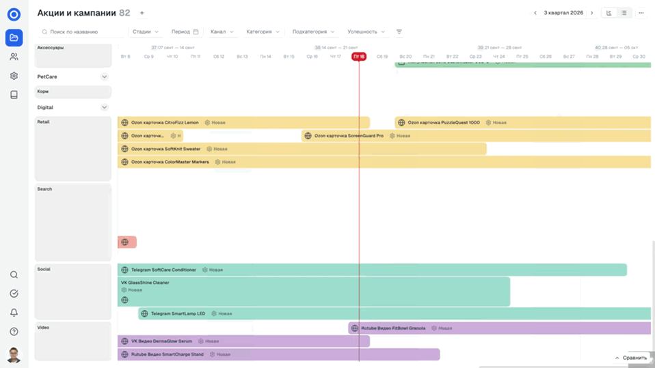Click globe icon on Rutube Видео FitBowl Granola
The height and width of the screenshot is (368, 655).
[x=355, y=328]
